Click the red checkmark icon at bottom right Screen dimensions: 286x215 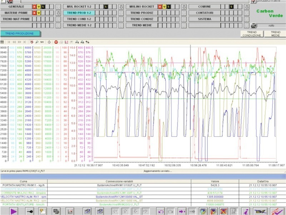tap(276, 211)
